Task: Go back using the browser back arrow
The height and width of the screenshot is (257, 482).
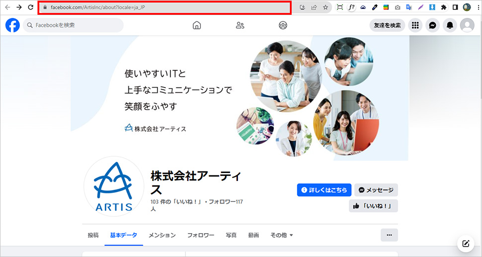Action: 7,7
